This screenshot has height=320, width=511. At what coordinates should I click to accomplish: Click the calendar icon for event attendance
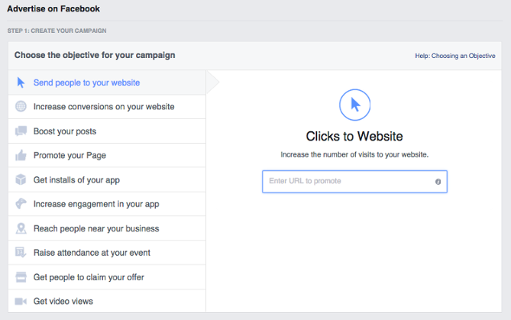tap(21, 252)
